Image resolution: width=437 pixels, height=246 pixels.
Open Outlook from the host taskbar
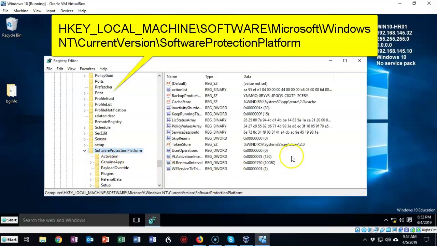[90, 240]
